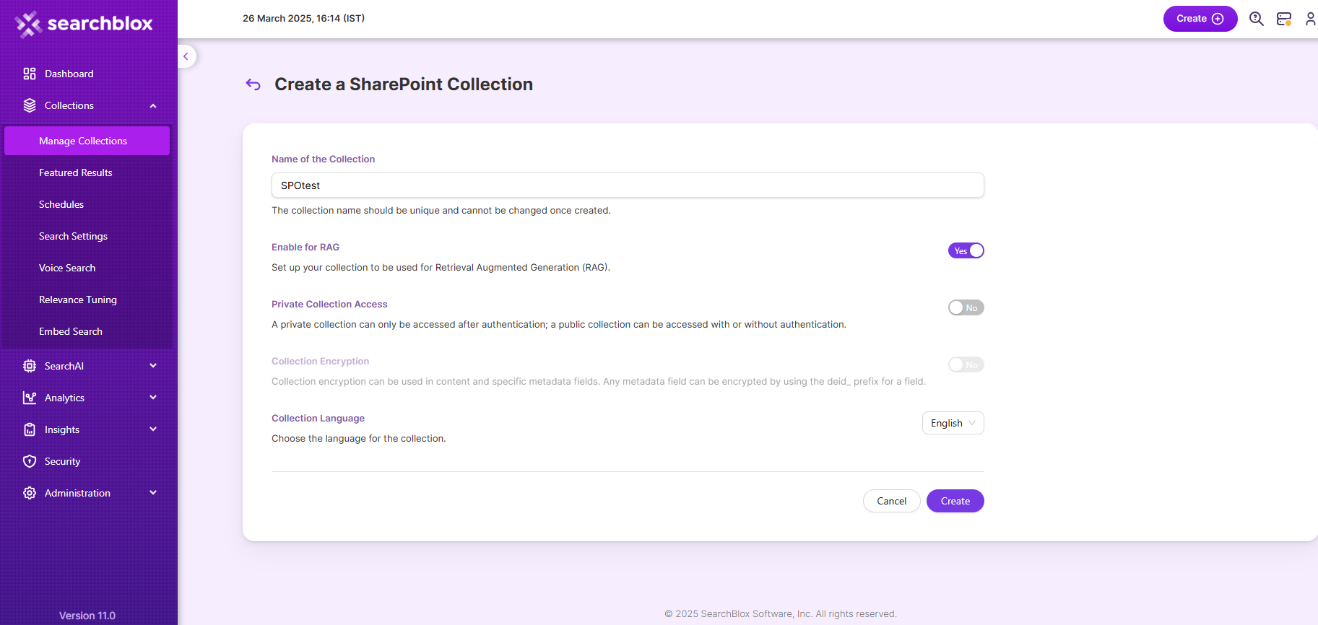Viewport: 1318px width, 625px height.
Task: Go to Dashboard menu item
Action: pos(69,74)
